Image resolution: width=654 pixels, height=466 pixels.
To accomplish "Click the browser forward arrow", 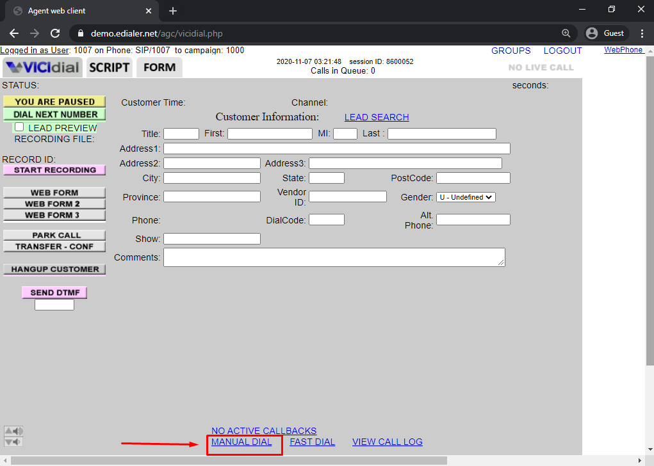I will coord(35,33).
